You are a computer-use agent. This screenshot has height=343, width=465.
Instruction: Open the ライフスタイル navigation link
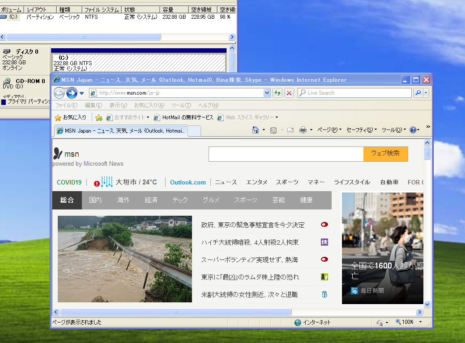click(352, 182)
